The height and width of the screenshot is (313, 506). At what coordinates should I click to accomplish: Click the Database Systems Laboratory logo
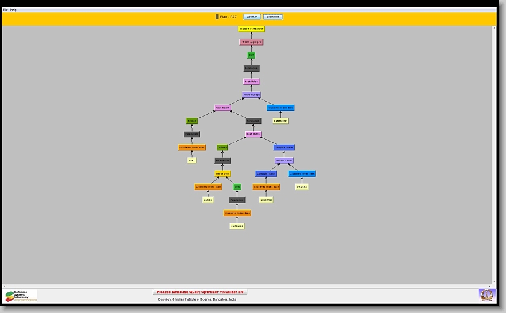(x=21, y=296)
